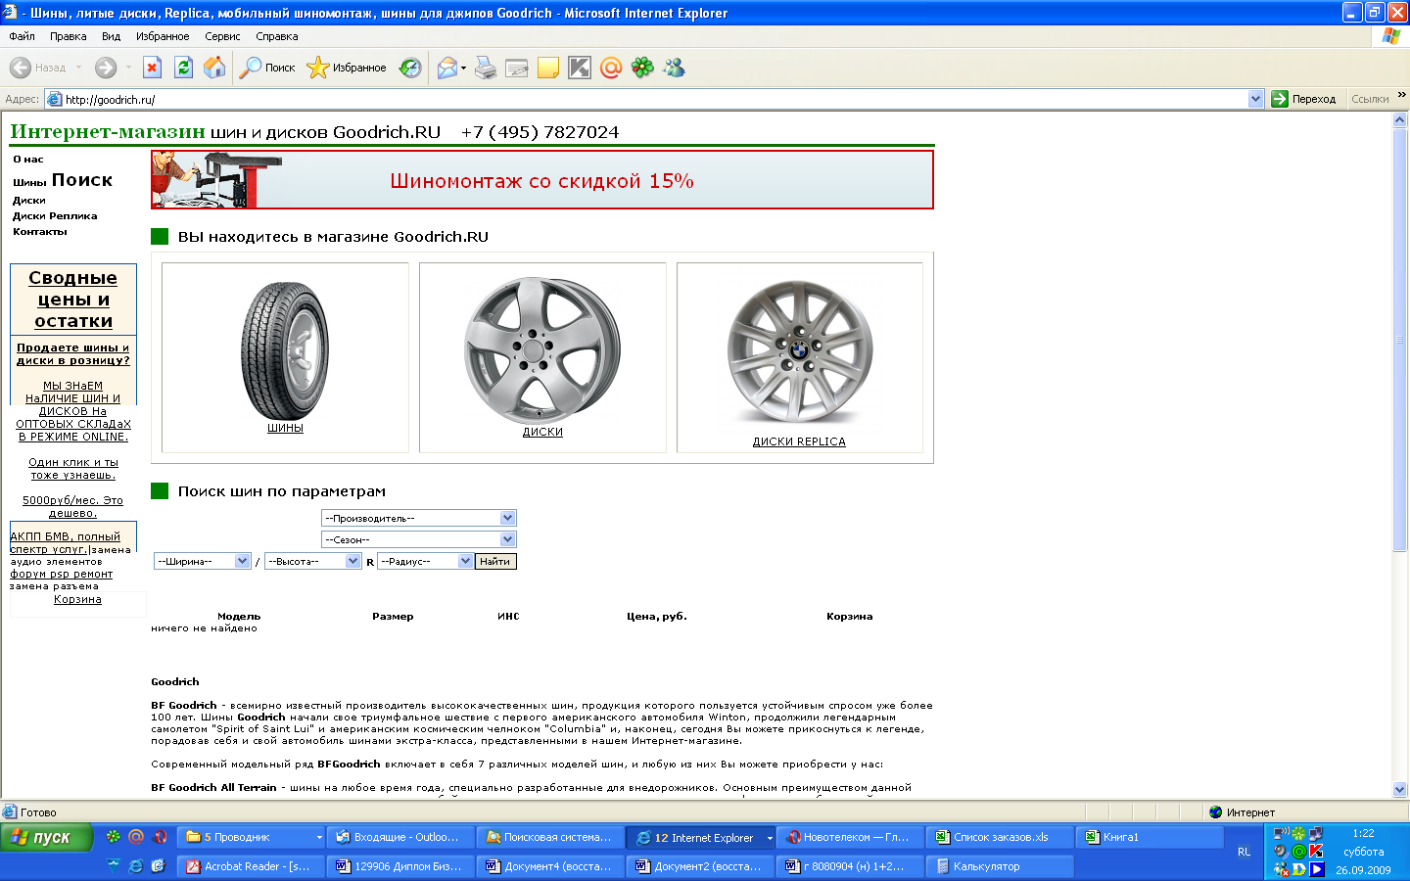Open the Справка menu
Viewport: 1410px width, 881px height.
276,36
